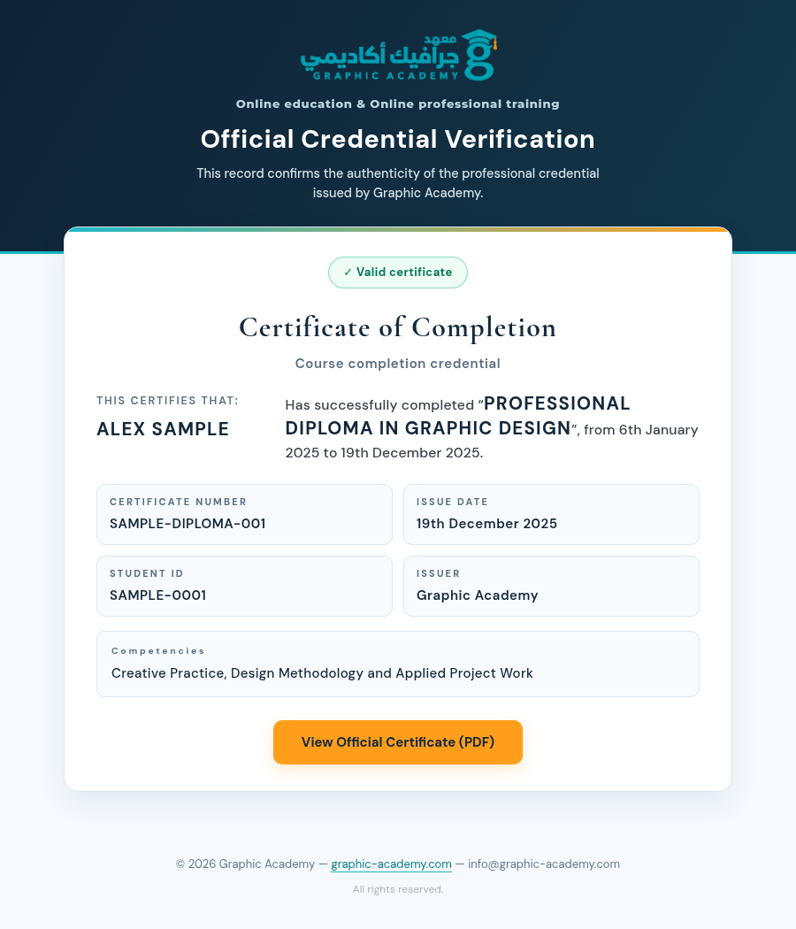Click the Valid certificate badge
This screenshot has width=796, height=929.
click(398, 273)
